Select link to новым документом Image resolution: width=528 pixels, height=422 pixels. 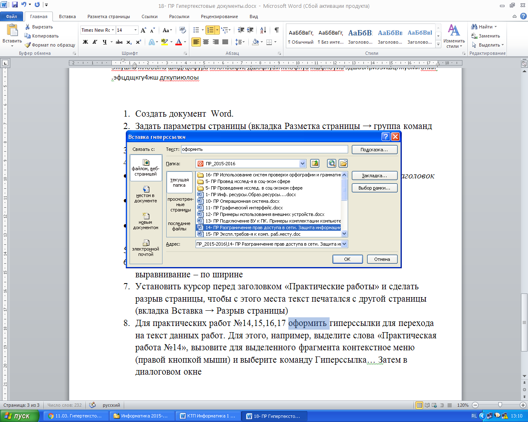pyautogui.click(x=146, y=221)
